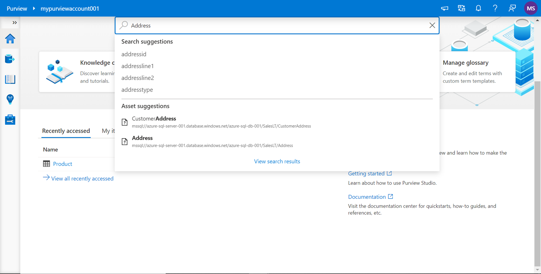Click the Product table icon
The width and height of the screenshot is (541, 274).
tap(47, 164)
